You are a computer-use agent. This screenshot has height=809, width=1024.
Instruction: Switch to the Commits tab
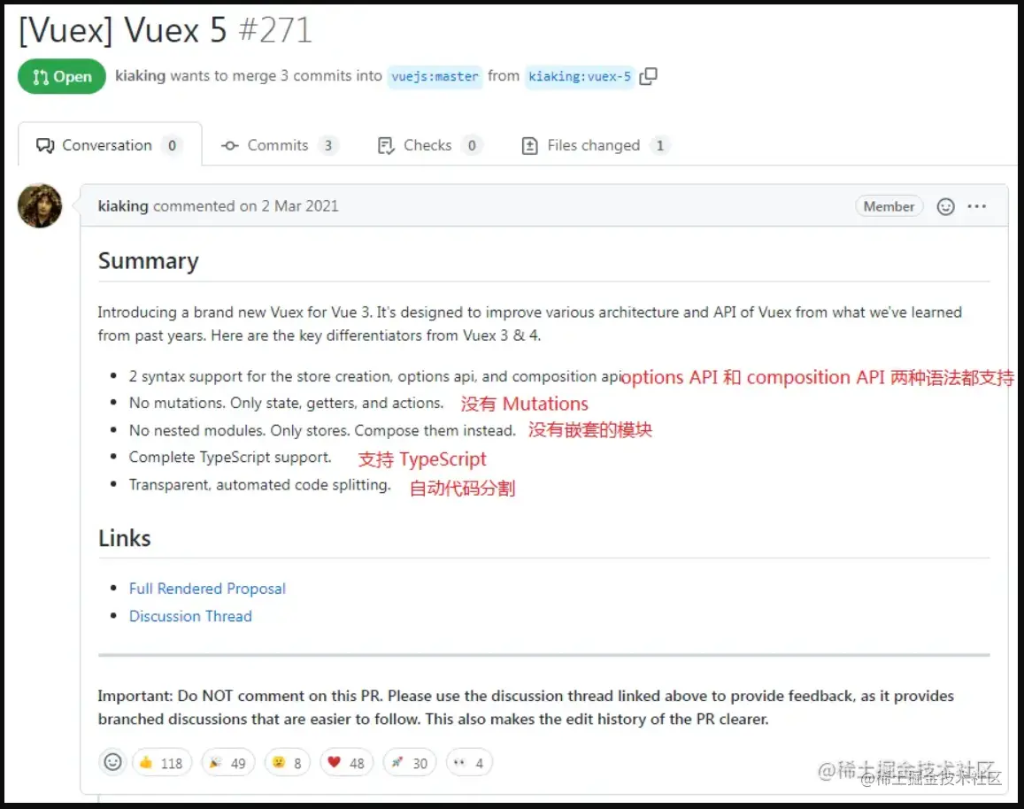coord(280,145)
